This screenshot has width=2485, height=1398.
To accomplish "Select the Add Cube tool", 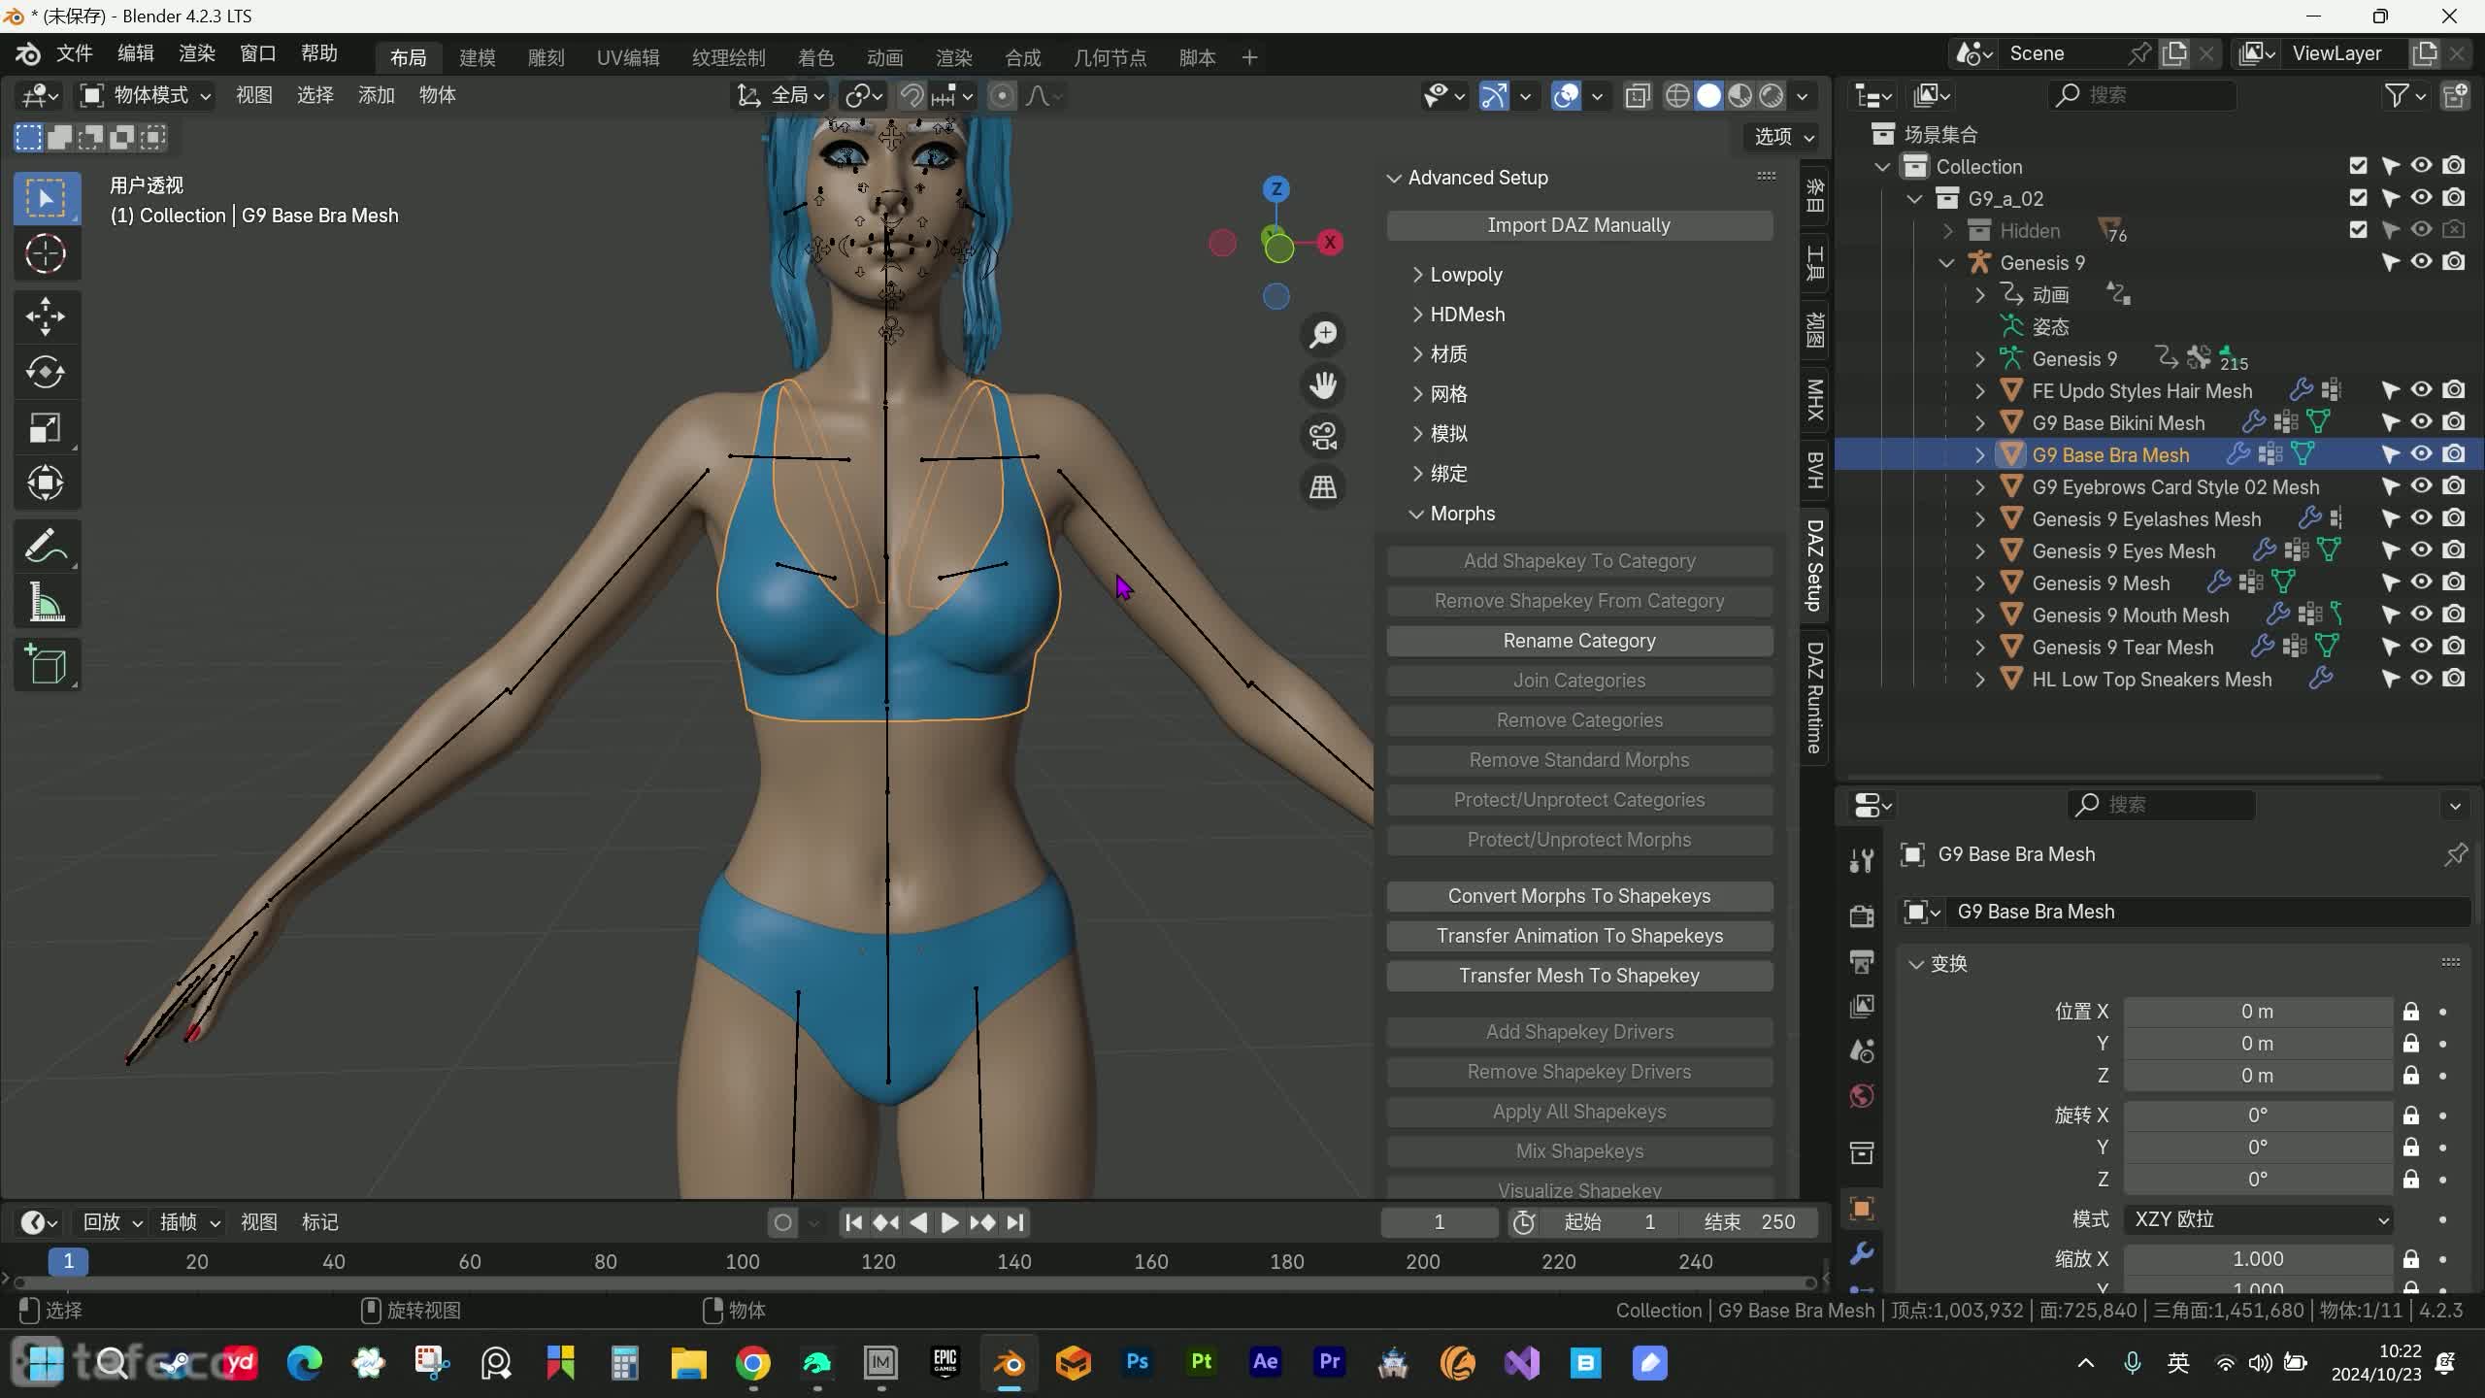I will pyautogui.click(x=46, y=665).
